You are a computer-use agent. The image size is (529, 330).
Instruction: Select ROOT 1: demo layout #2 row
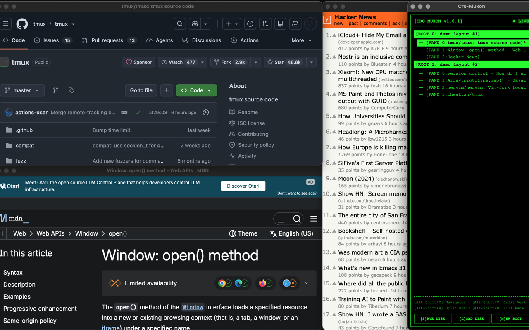[472, 64]
